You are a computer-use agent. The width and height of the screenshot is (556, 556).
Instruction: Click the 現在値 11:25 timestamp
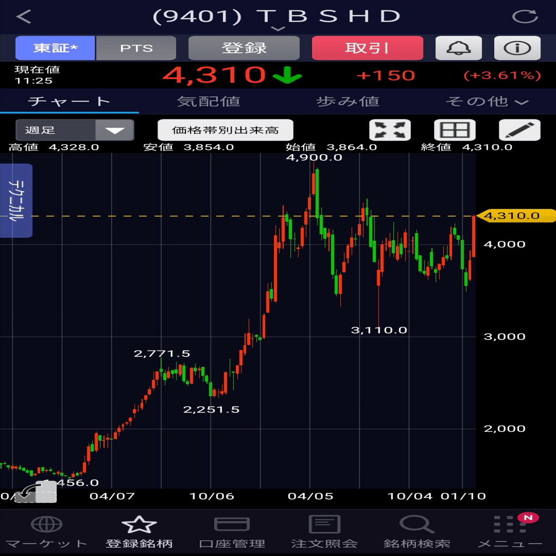(x=37, y=75)
